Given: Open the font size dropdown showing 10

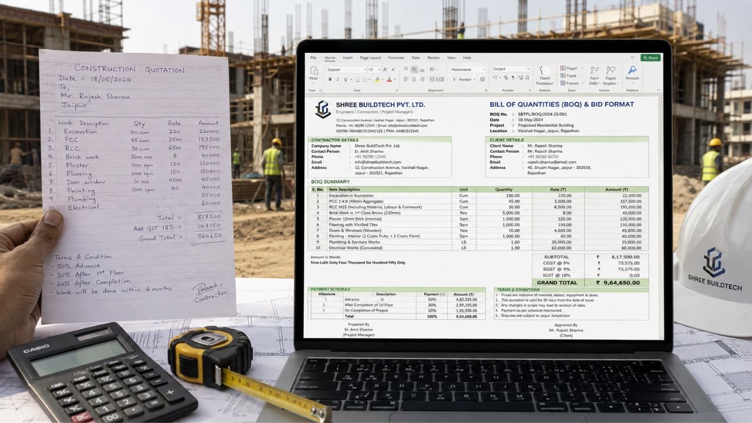Looking at the screenshot, I should tap(374, 69).
